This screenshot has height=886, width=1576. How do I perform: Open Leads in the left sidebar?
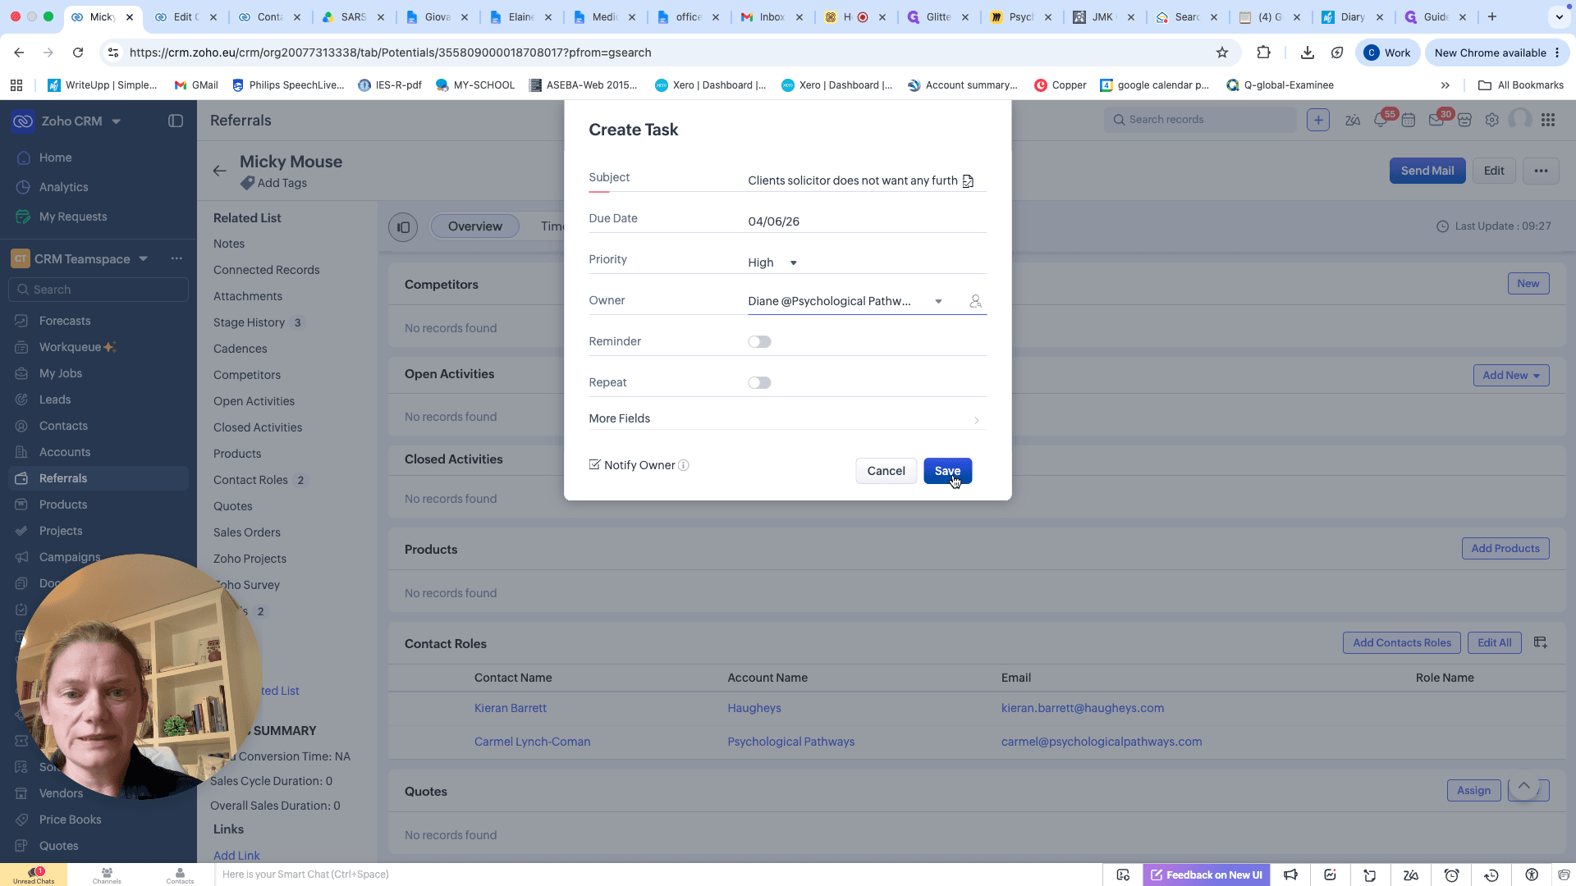pyautogui.click(x=55, y=400)
